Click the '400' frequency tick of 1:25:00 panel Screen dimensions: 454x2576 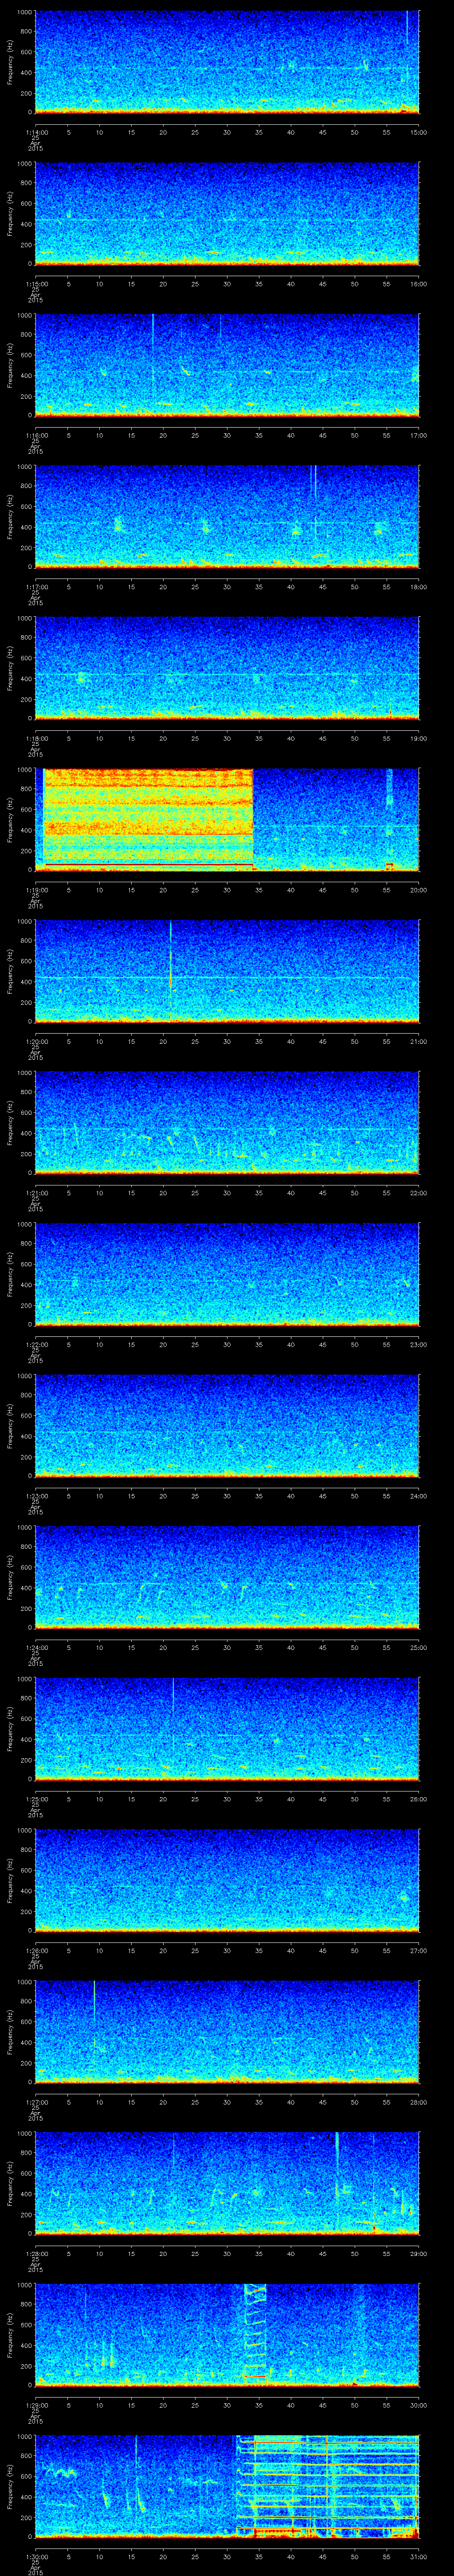(27, 1739)
